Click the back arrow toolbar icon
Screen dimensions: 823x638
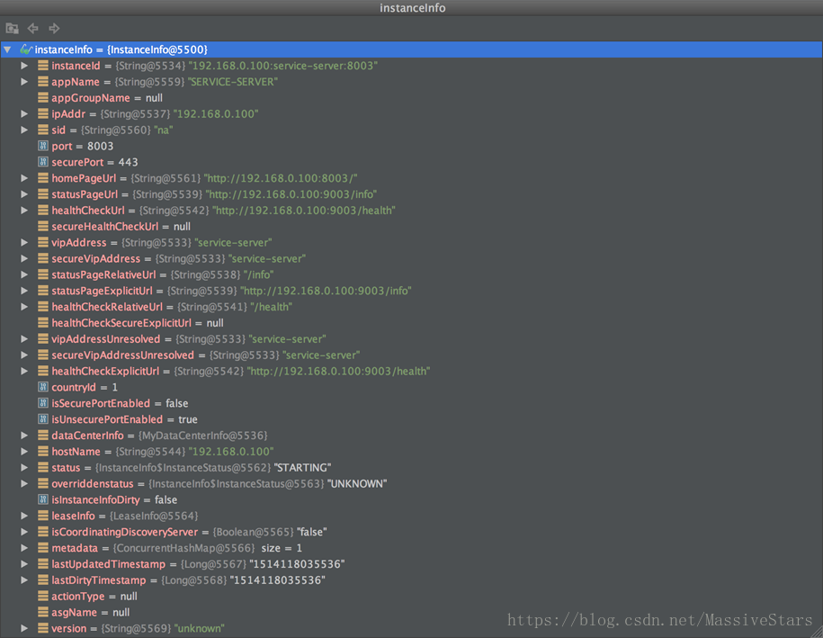pos(32,29)
